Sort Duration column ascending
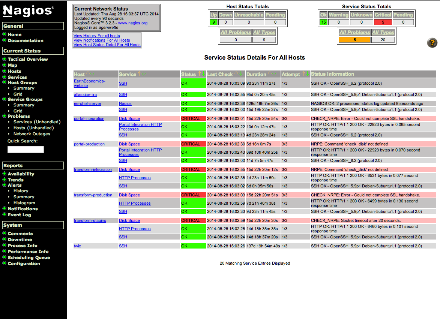The height and width of the screenshot is (319, 440). pyautogui.click(x=270, y=74)
